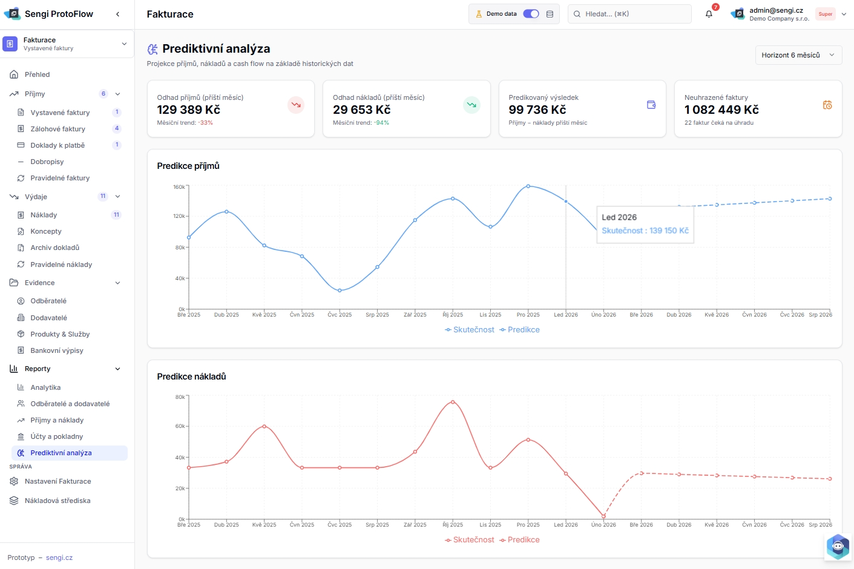Click the downward trend icon in Odhad příjmů card
The height and width of the screenshot is (569, 854).
click(x=296, y=105)
